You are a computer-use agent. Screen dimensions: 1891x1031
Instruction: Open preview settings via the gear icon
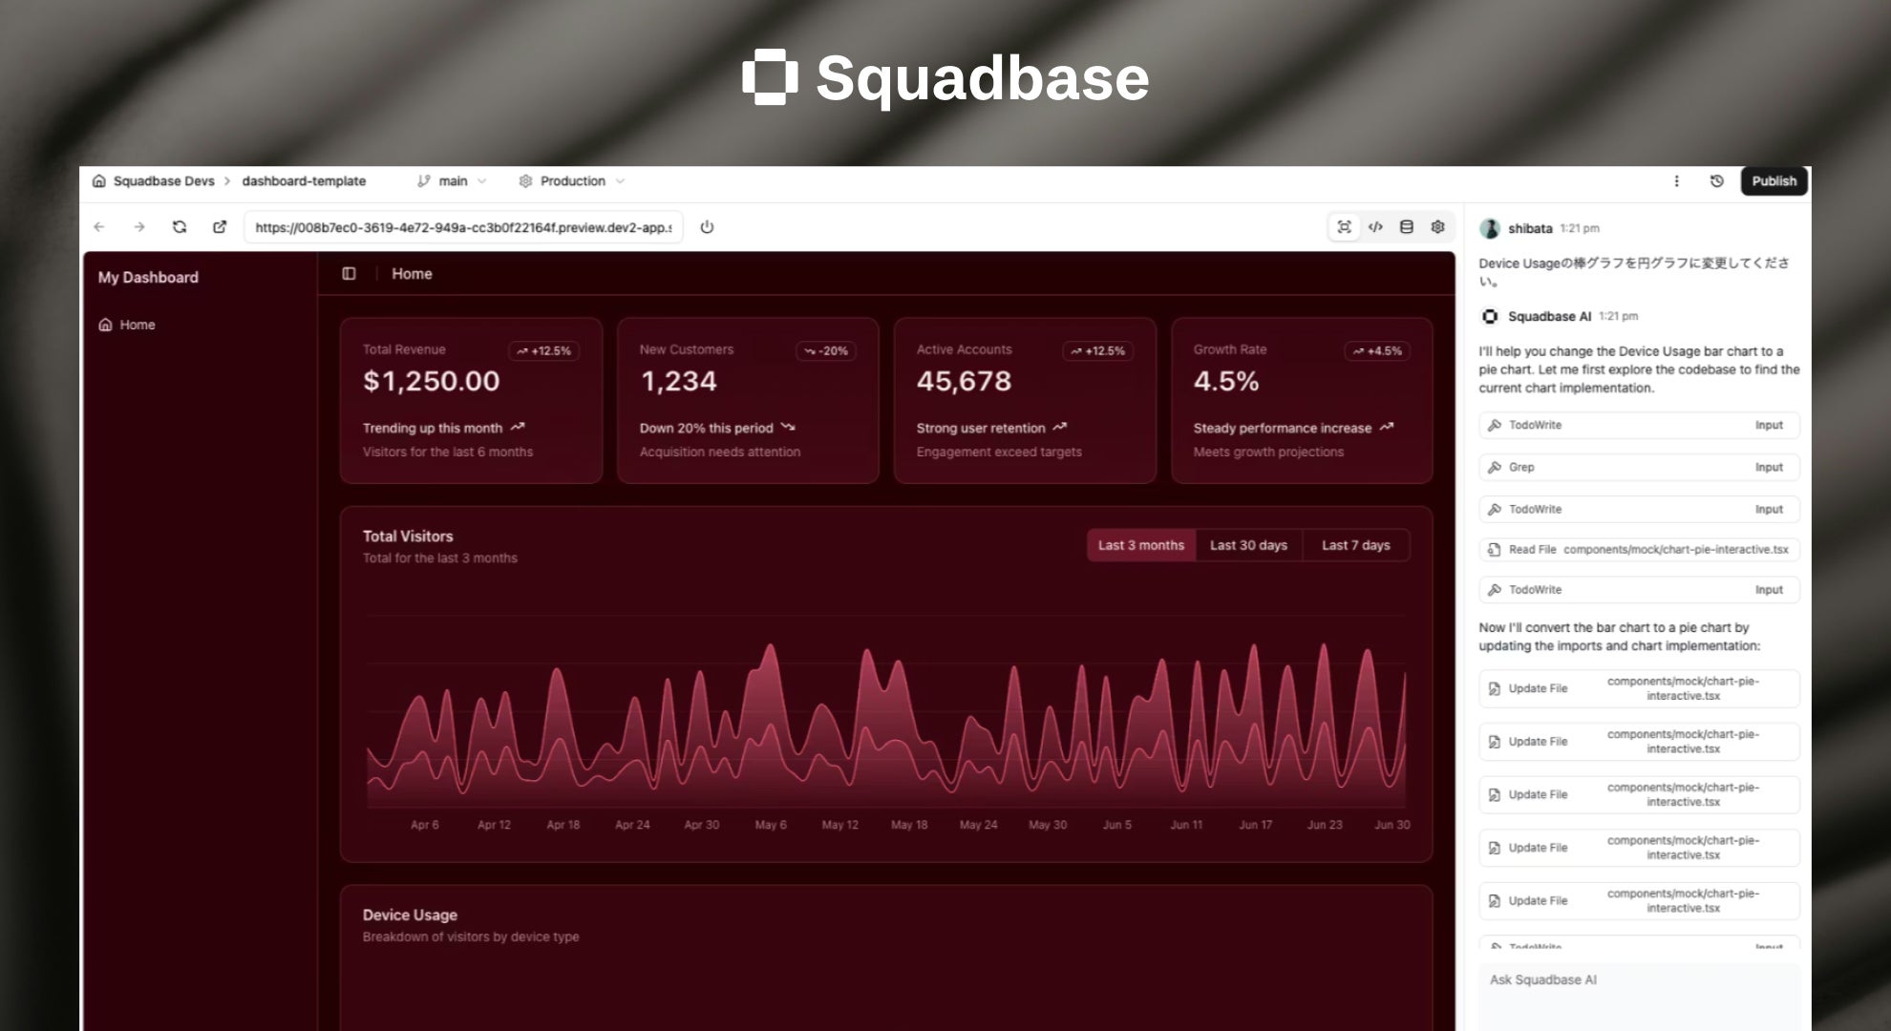click(x=1437, y=227)
